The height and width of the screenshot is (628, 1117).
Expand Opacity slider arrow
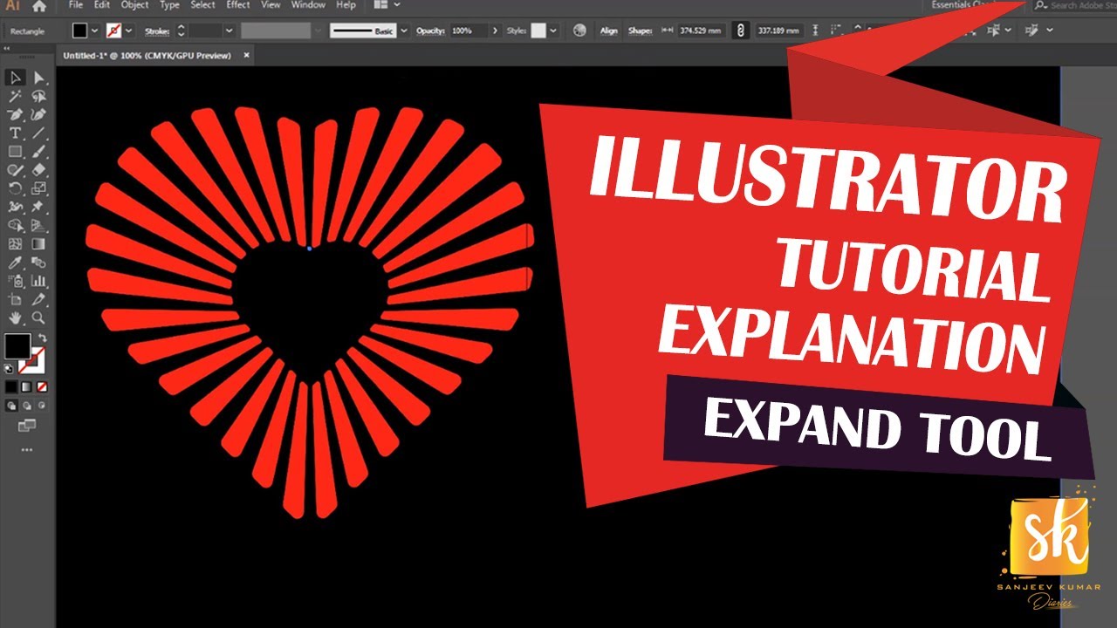tap(495, 31)
